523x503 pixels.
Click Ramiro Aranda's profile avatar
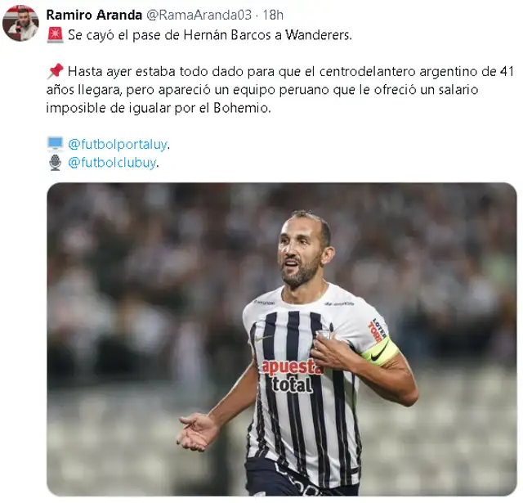pos(20,23)
